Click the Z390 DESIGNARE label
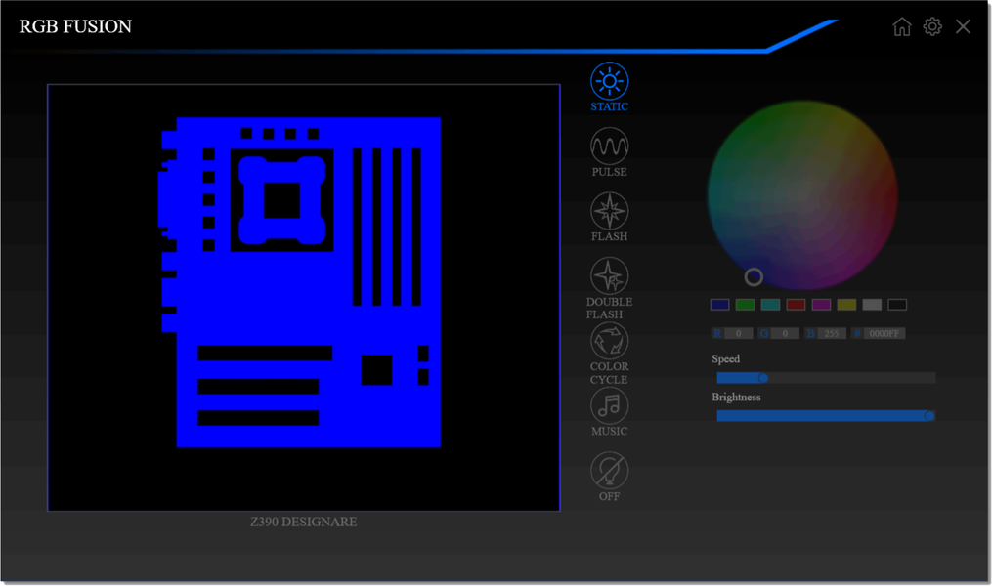 point(304,522)
